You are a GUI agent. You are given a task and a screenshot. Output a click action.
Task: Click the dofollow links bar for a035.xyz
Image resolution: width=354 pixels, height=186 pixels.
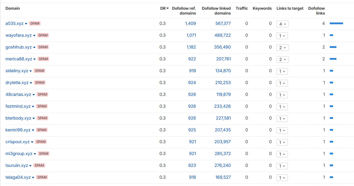tap(336, 23)
